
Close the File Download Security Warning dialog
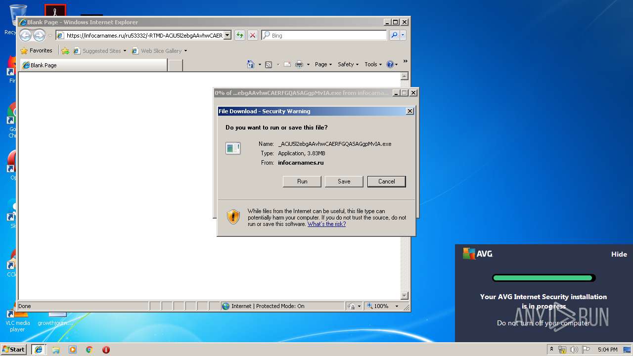pos(410,111)
